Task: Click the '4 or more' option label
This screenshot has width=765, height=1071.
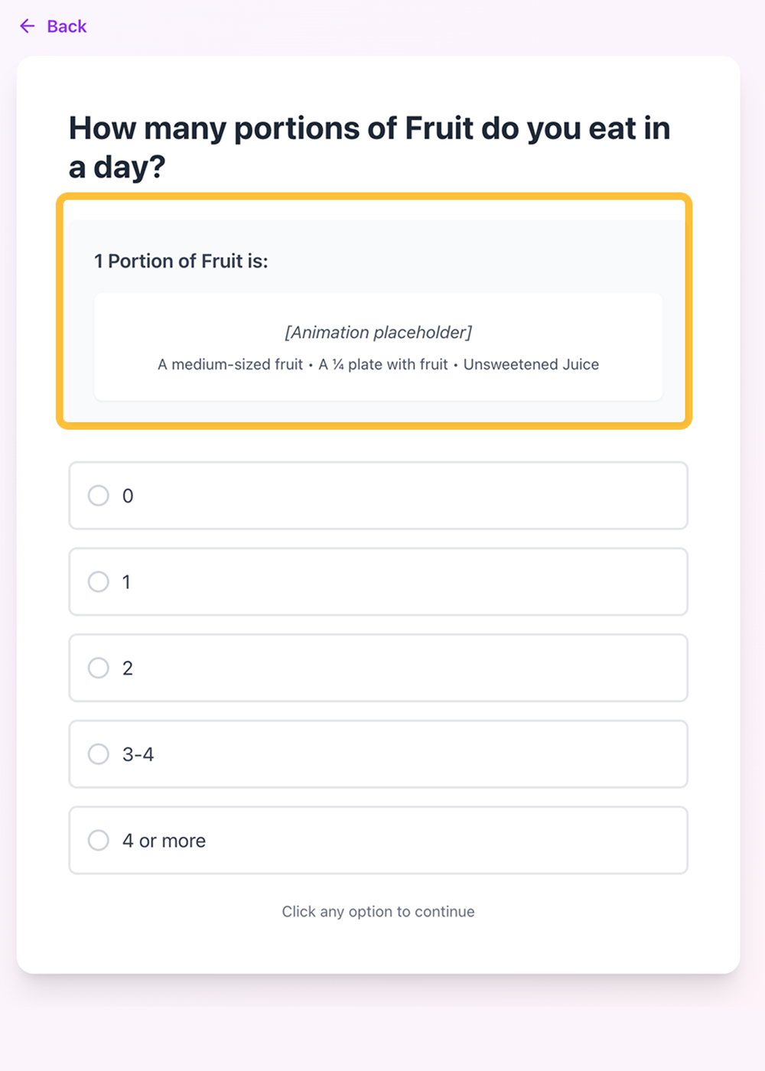Action: click(x=164, y=841)
